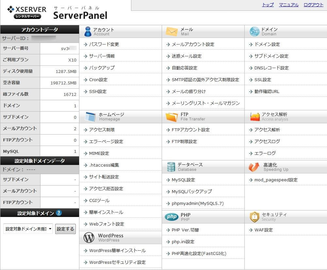This screenshot has height=270, width=327.
Task: Open the トップ link
Action: point(268,5)
